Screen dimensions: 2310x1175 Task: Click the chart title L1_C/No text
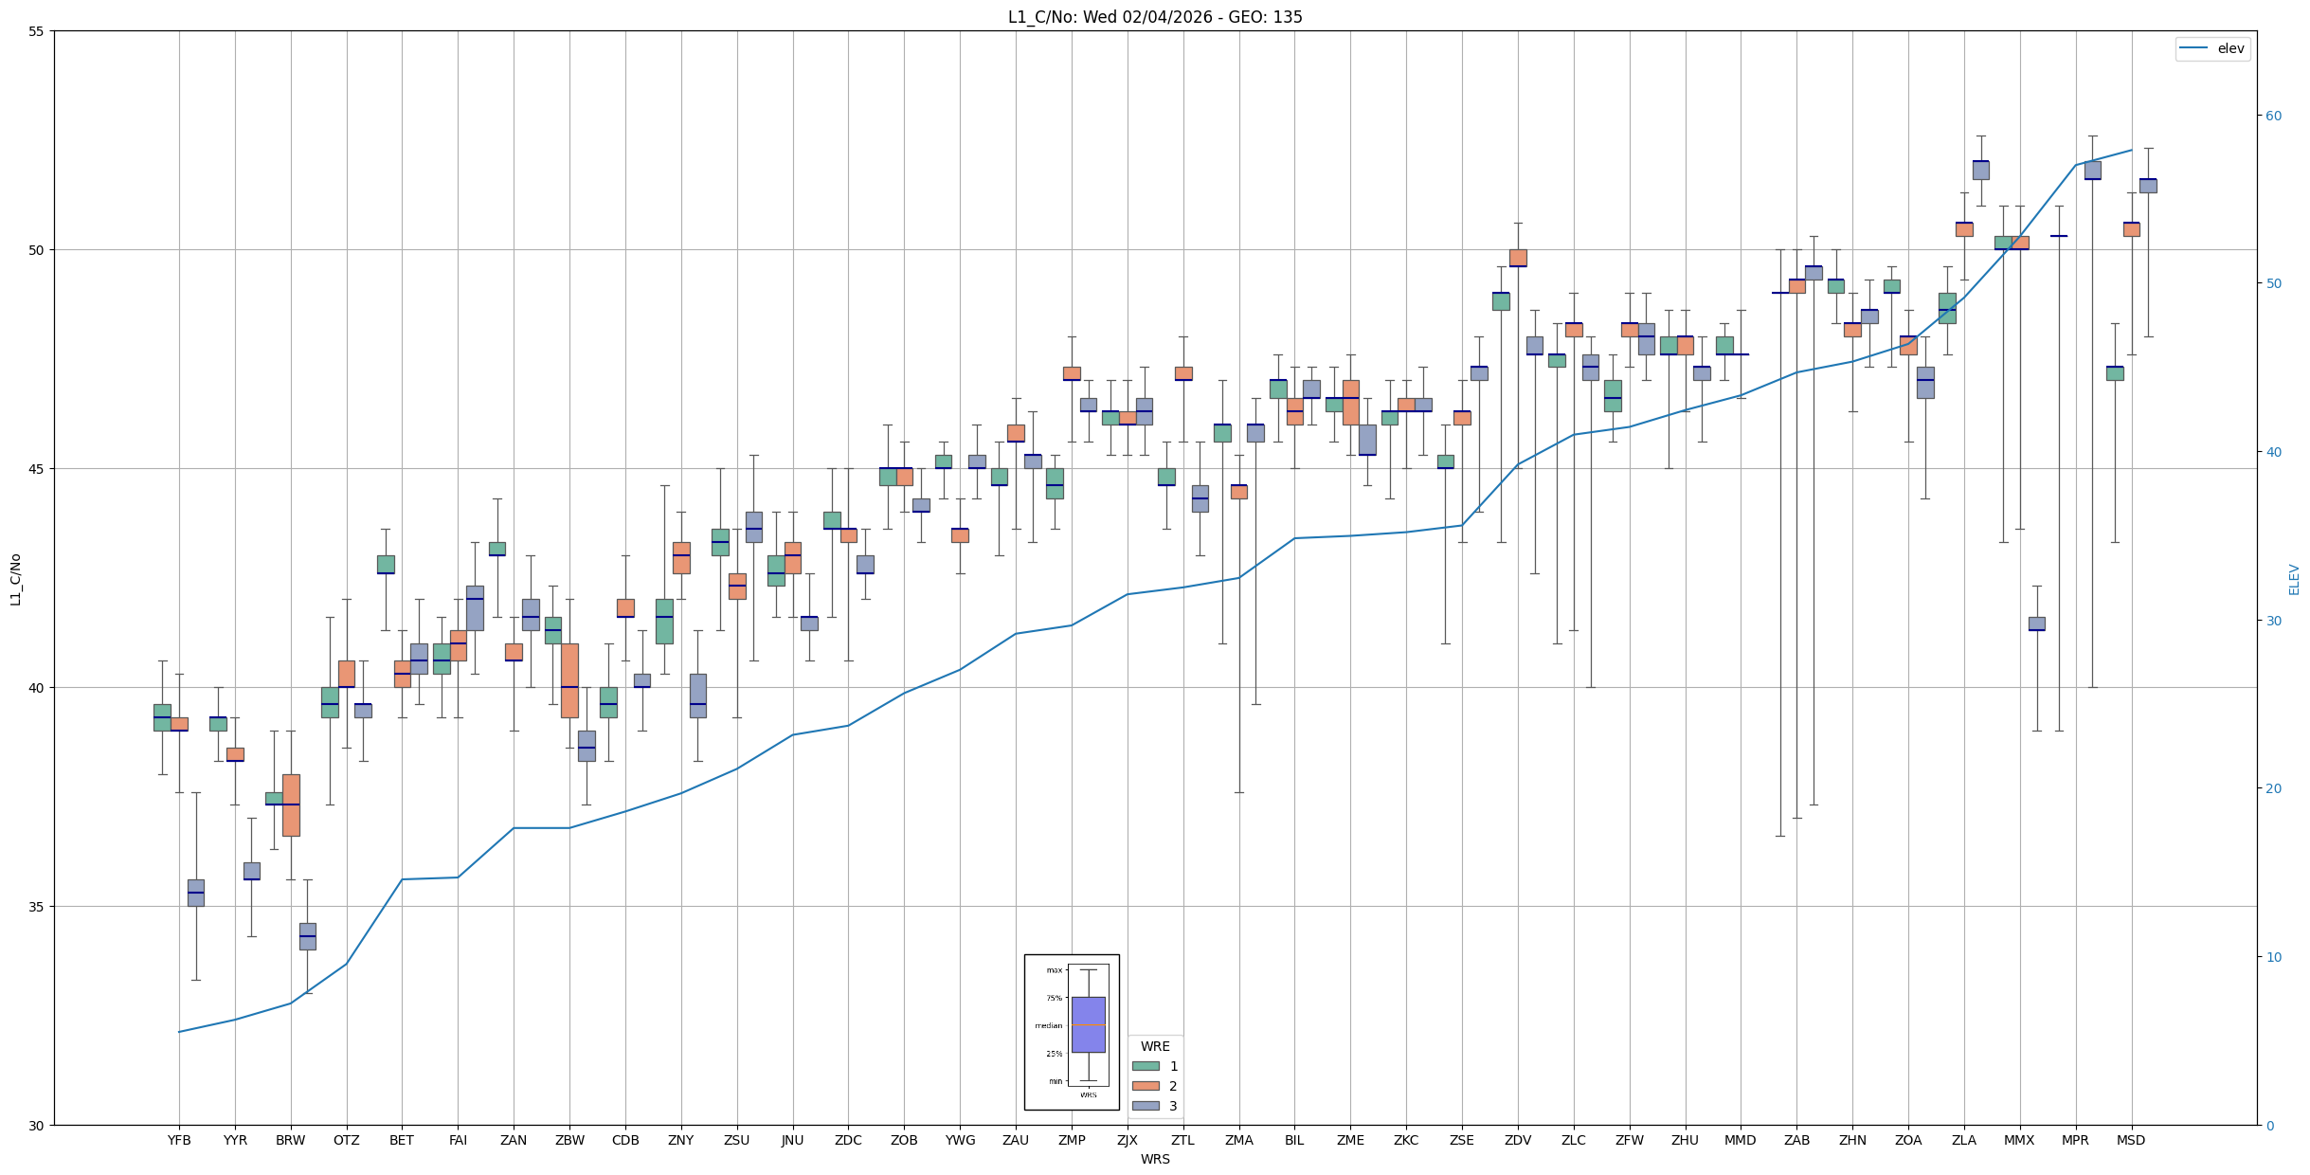point(1154,17)
